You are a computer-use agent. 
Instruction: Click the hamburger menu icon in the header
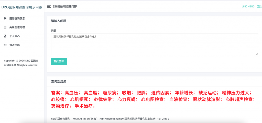(49, 6)
